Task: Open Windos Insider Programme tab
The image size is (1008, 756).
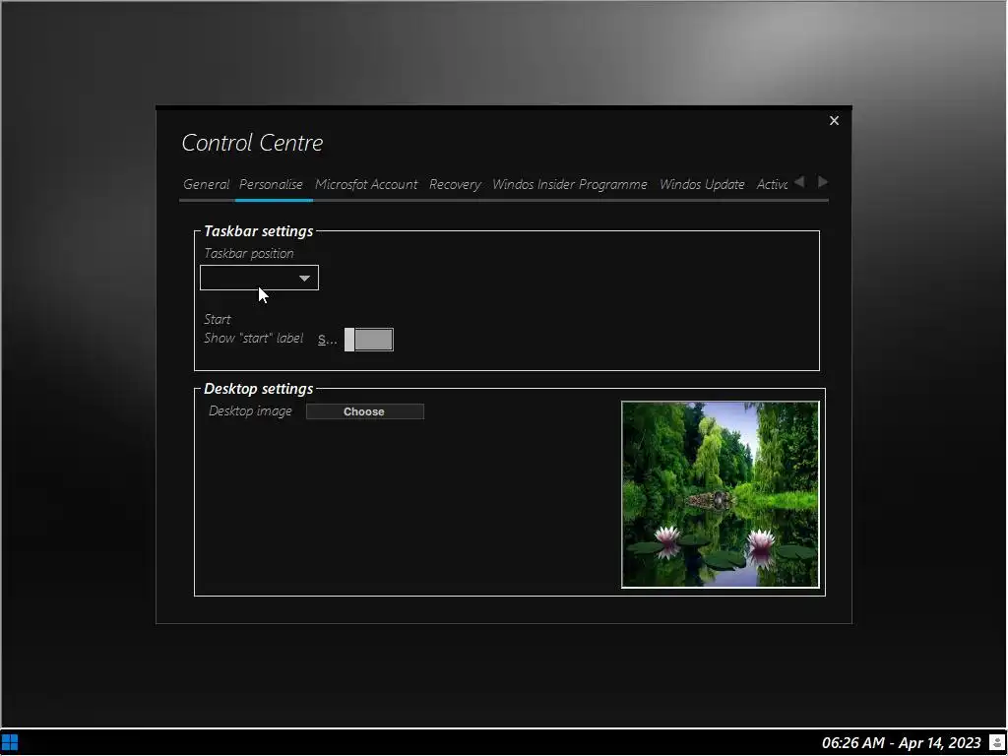Action: [570, 184]
